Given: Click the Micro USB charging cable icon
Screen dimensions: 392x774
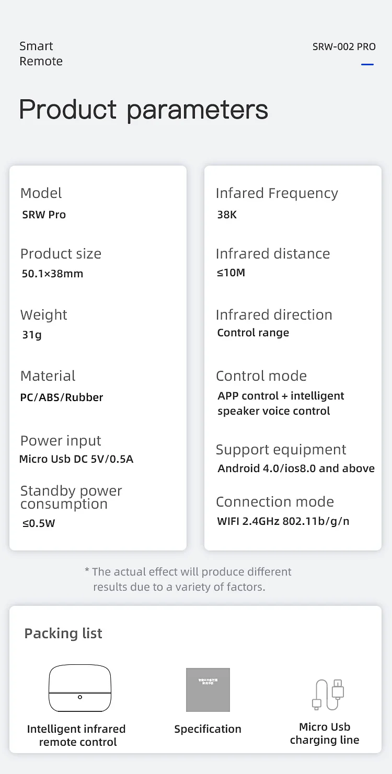Looking at the screenshot, I should (328, 695).
